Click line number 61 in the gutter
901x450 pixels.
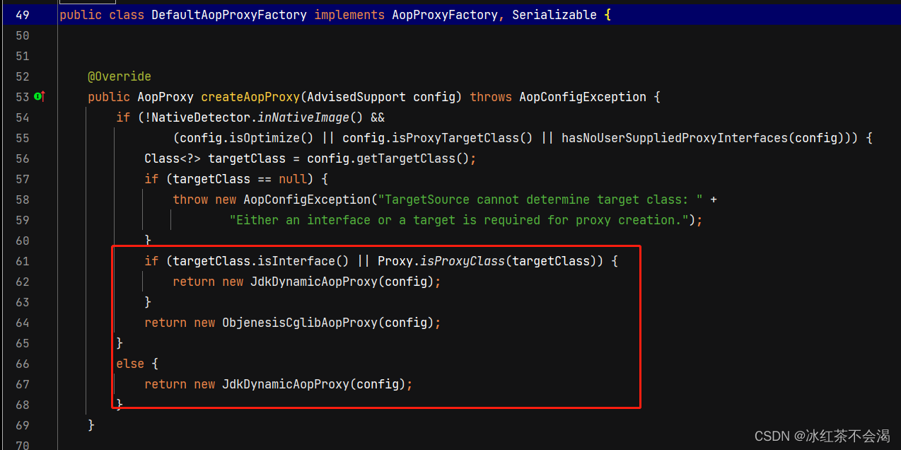tap(22, 261)
